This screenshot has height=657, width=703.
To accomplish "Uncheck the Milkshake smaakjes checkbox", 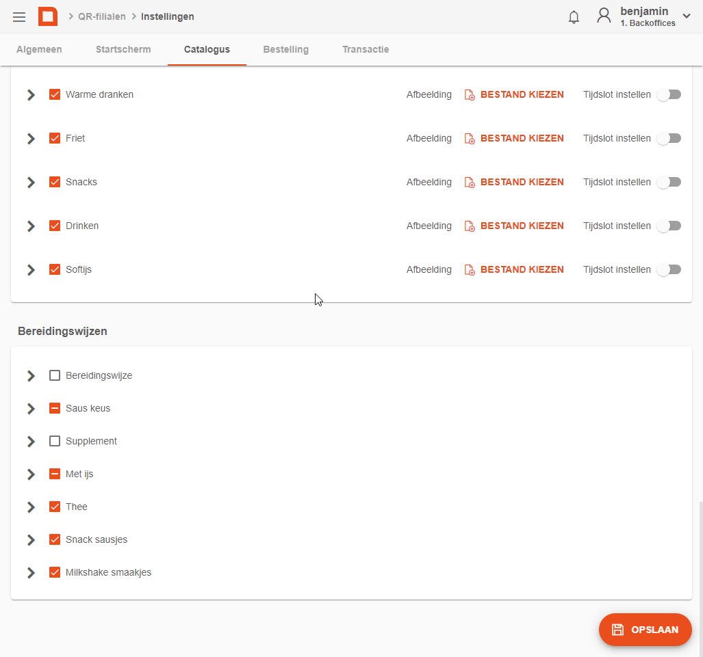I will 55,572.
